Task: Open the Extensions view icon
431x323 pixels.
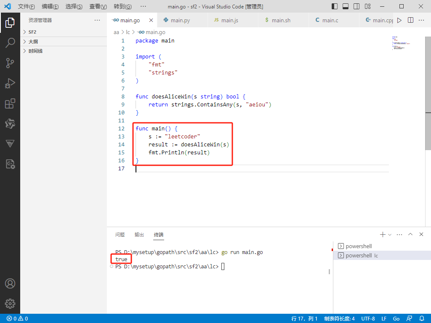Action: 10,103
